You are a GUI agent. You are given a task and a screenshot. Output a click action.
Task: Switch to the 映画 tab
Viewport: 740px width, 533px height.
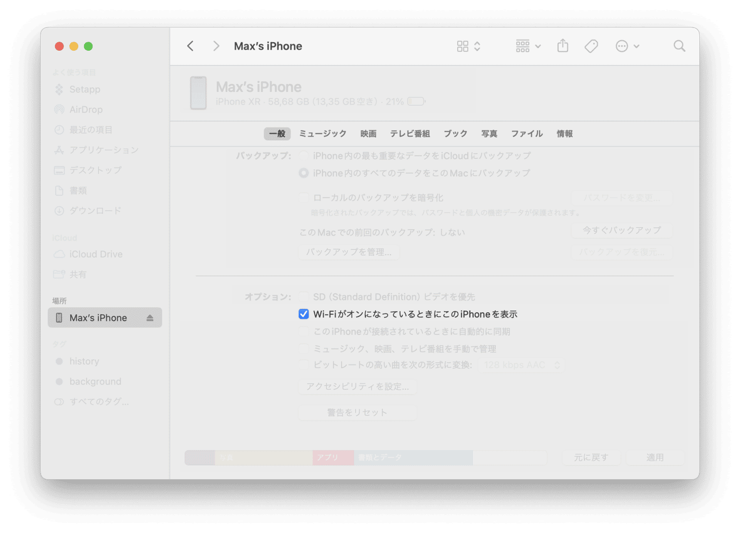point(368,134)
